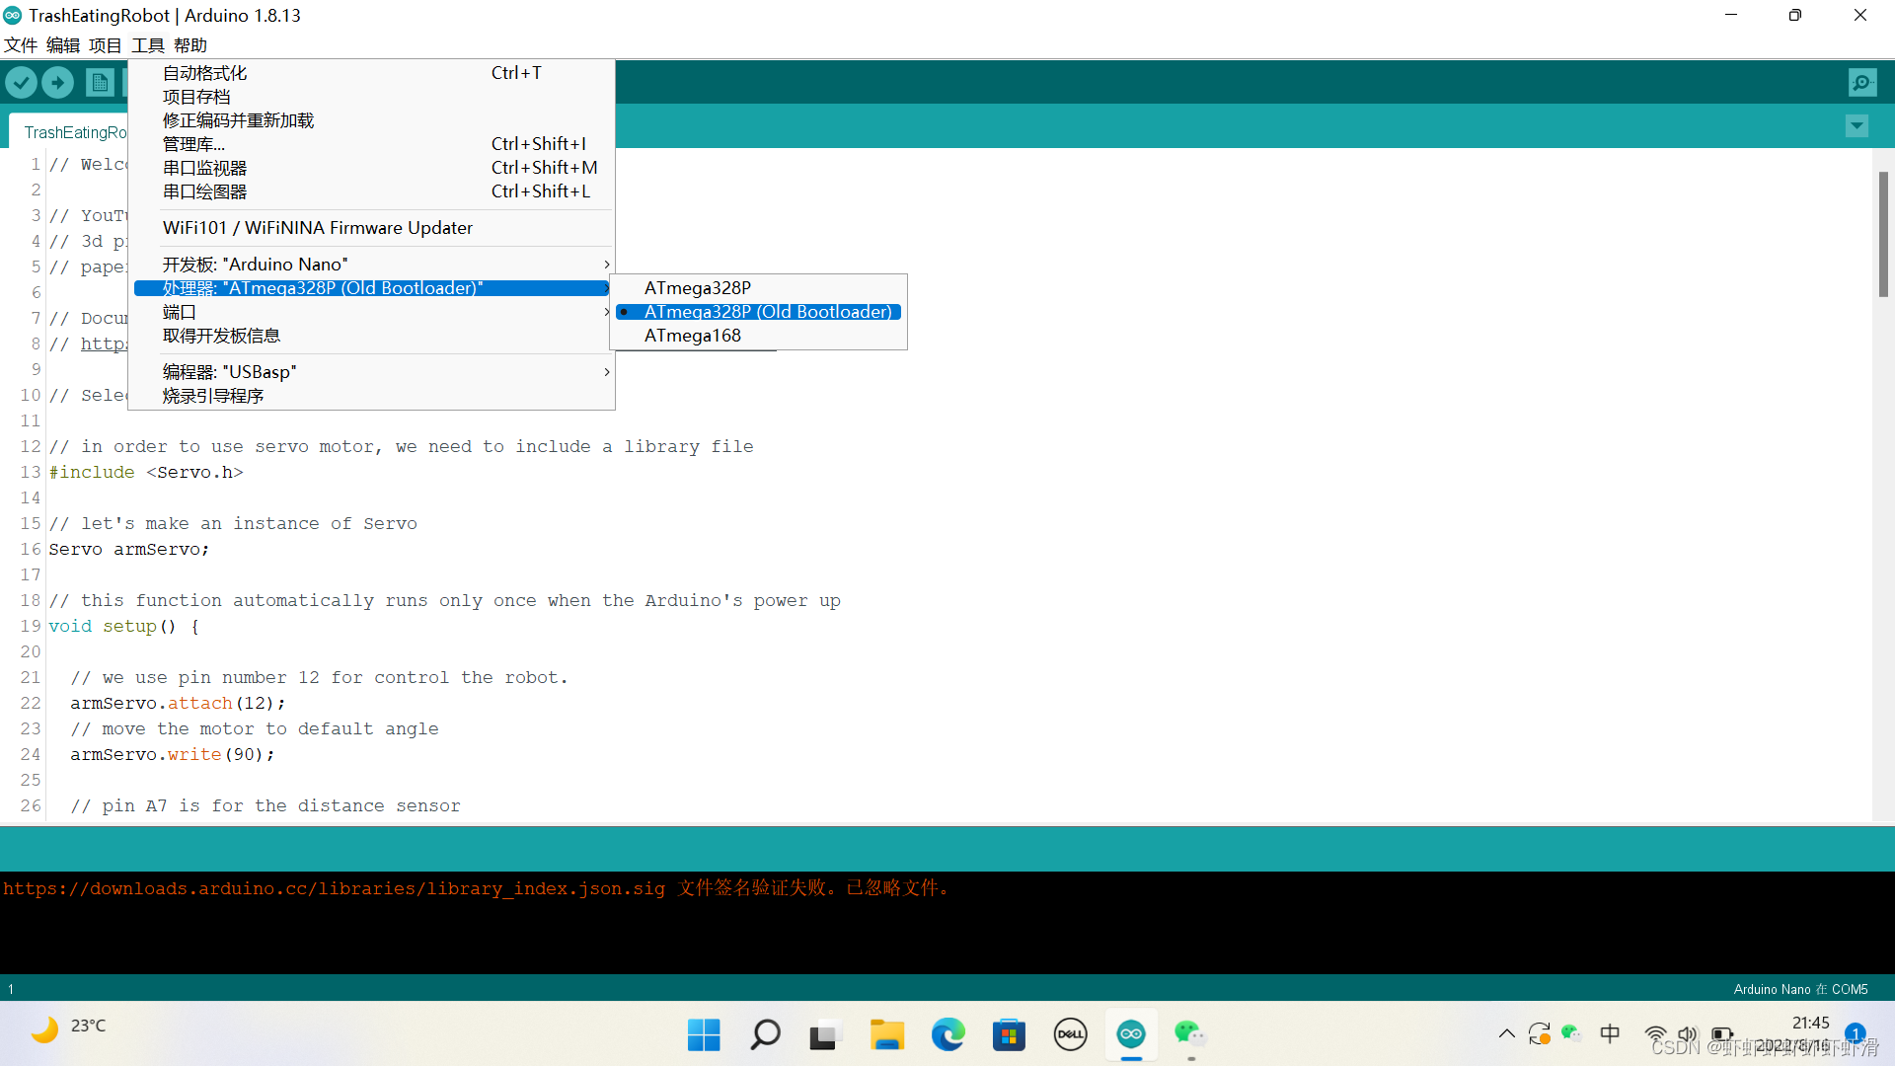The image size is (1895, 1066).
Task: Click the Arduino window title icon
Action: coord(13,16)
